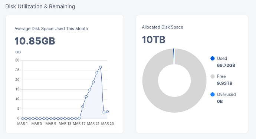Click the MAR 9 axis label
The height and width of the screenshot is (139, 256).
(51, 124)
